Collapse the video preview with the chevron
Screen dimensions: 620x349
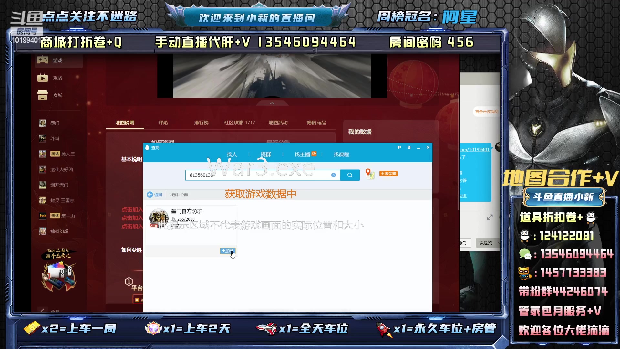(x=272, y=103)
